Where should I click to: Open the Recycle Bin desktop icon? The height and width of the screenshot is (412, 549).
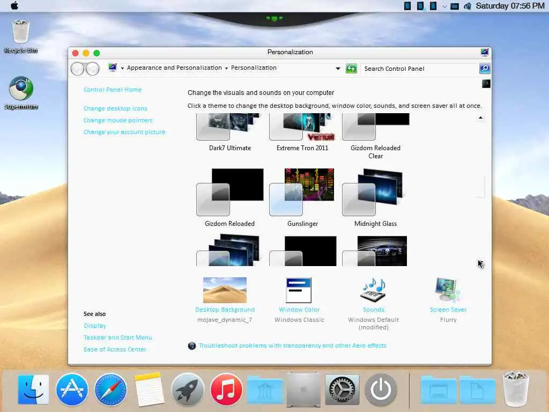[x=21, y=35]
